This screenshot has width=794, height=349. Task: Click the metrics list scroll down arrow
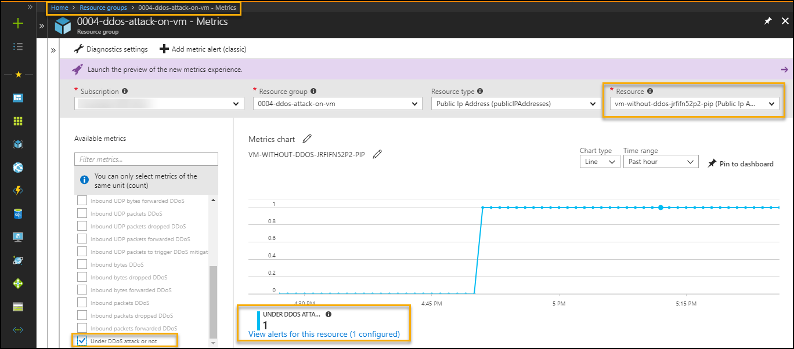(x=213, y=343)
